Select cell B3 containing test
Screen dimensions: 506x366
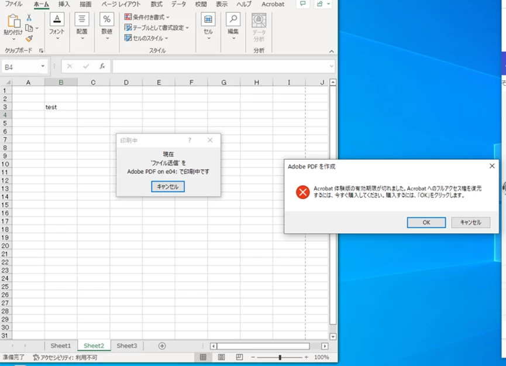pyautogui.click(x=61, y=107)
